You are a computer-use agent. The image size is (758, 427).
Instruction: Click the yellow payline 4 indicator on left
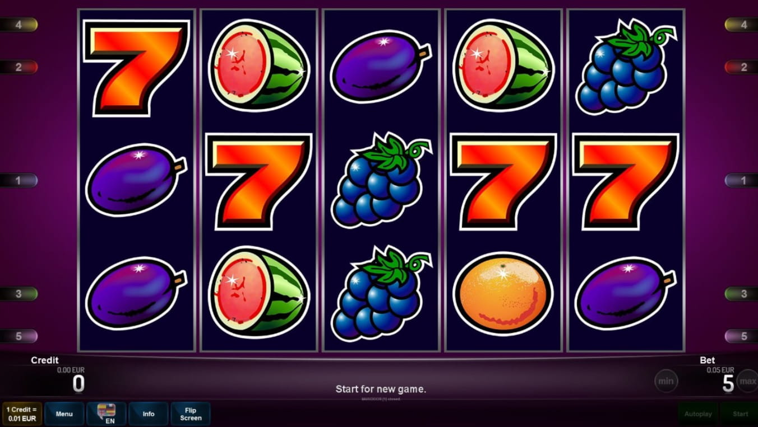[19, 25]
